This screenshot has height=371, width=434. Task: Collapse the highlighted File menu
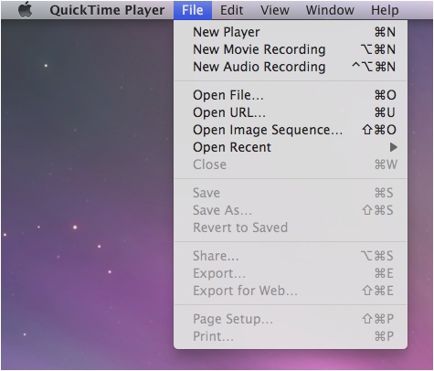(x=193, y=10)
